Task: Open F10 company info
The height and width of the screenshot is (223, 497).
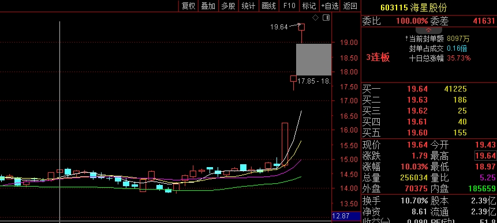Action: tap(289, 6)
